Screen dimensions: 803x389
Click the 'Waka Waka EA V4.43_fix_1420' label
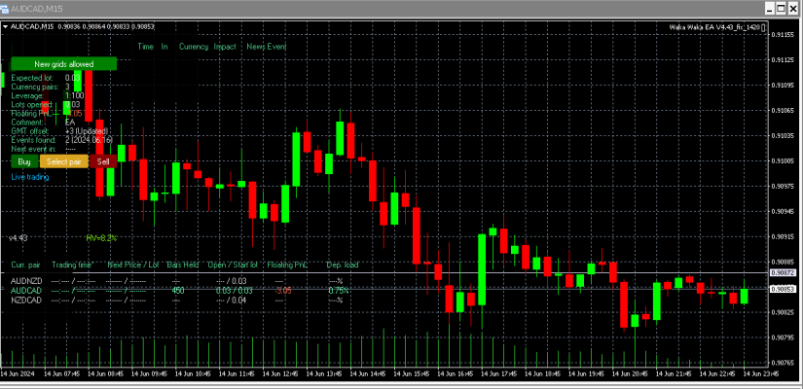tap(715, 27)
